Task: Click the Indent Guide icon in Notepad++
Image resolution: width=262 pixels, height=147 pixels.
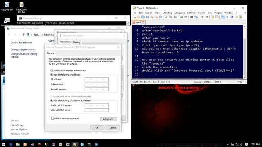Action: [232, 17]
